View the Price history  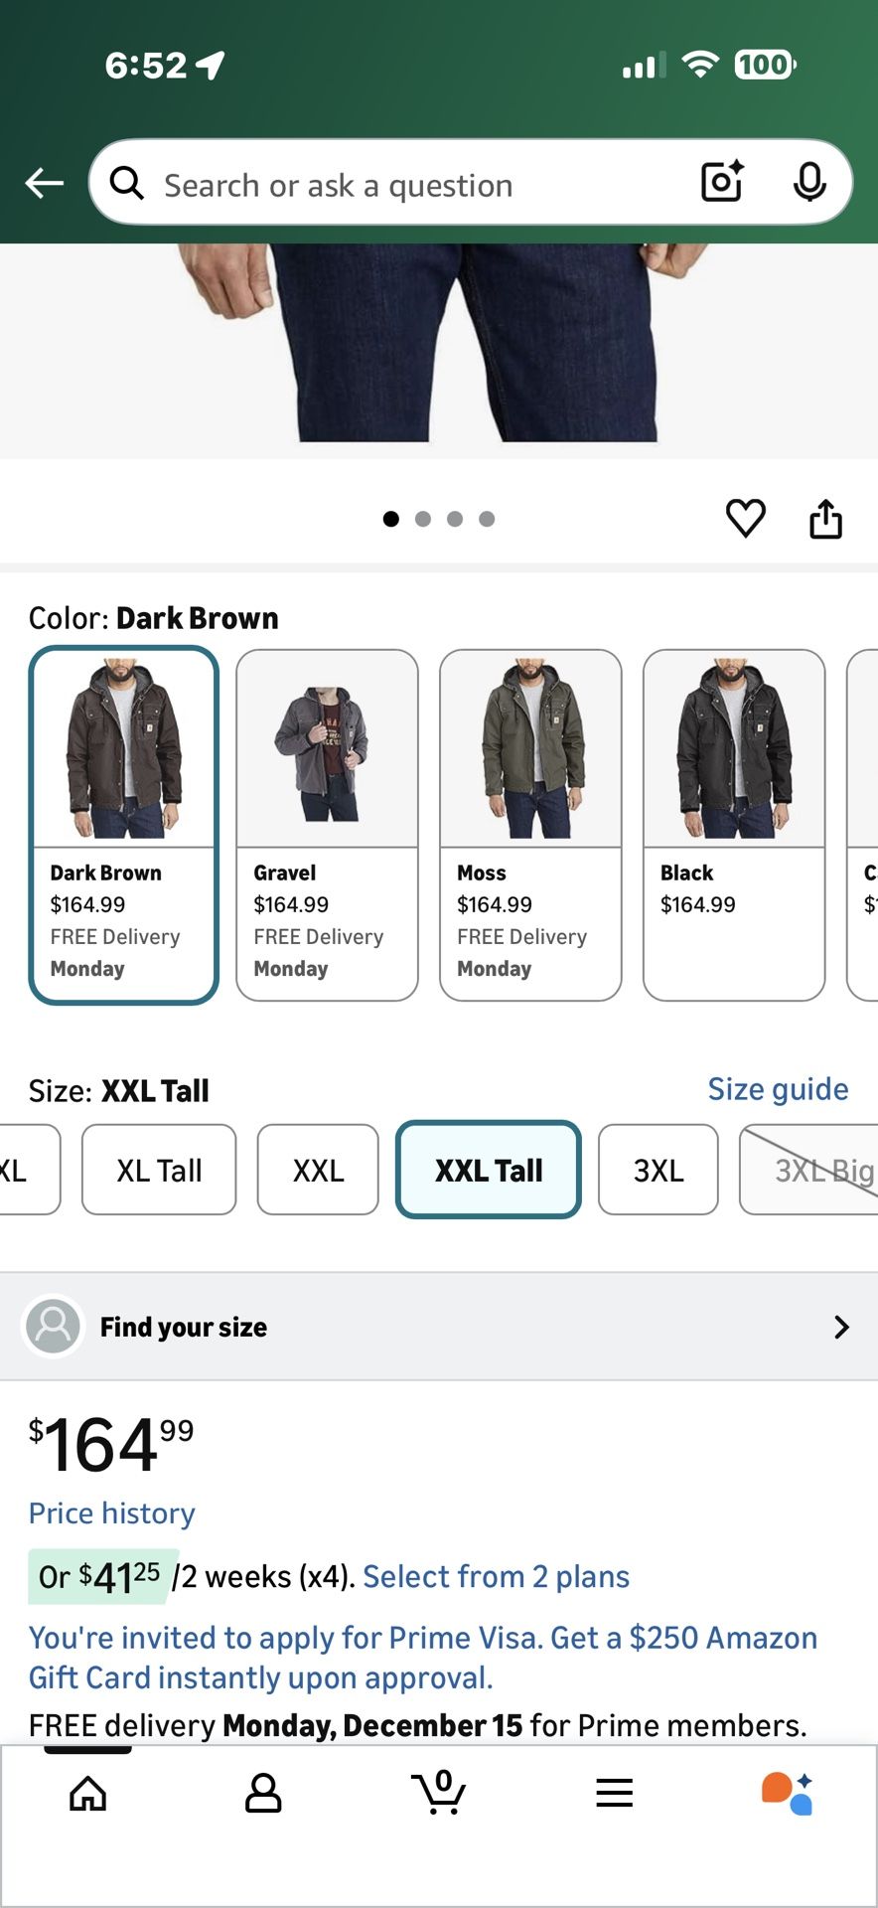click(111, 1512)
